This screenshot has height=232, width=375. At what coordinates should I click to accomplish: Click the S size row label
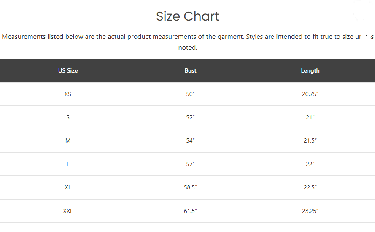point(68,117)
